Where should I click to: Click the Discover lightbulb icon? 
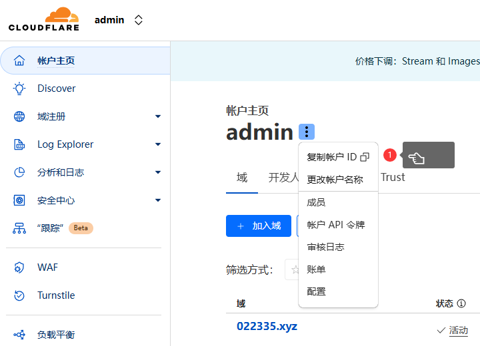click(x=19, y=88)
